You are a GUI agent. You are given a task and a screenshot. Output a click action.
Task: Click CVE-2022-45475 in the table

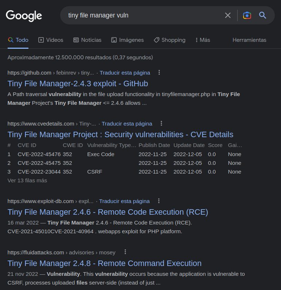(x=39, y=163)
